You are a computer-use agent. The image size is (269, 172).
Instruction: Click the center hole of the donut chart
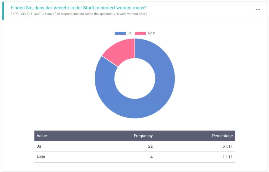coord(134,78)
